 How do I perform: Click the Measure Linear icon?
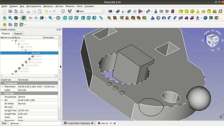pos(109,18)
